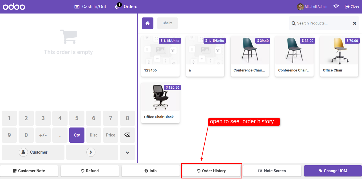
Task: Tap numpad key 3
Action: [x=43, y=118]
